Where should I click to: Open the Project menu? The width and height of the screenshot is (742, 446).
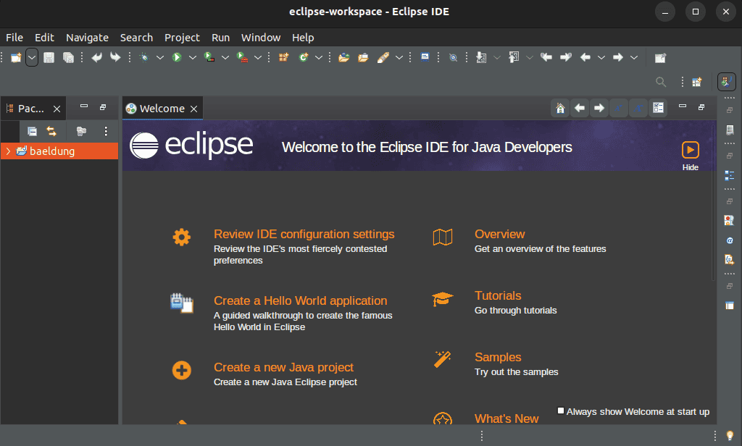182,38
